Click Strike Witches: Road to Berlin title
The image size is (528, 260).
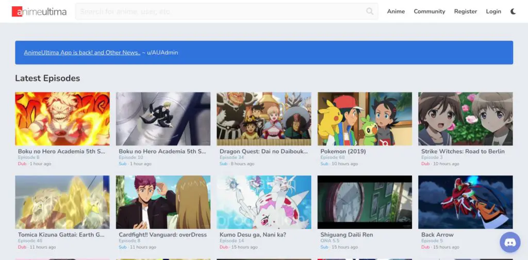click(x=463, y=152)
